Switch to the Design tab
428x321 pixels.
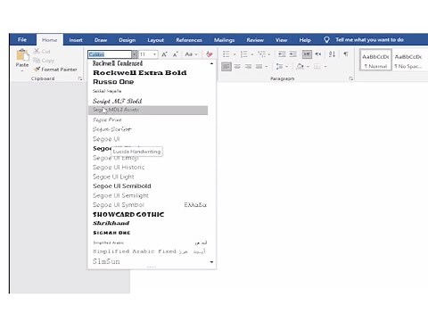point(128,40)
